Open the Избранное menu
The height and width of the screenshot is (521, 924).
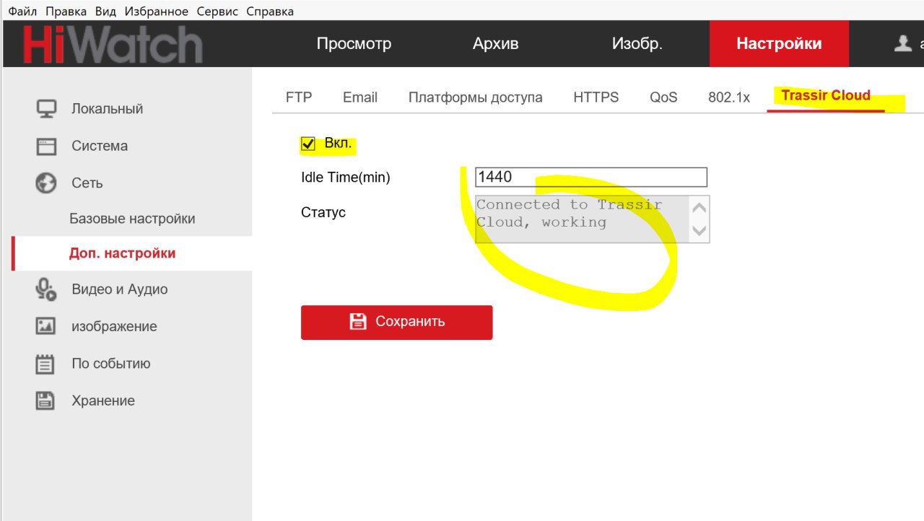pos(156,12)
